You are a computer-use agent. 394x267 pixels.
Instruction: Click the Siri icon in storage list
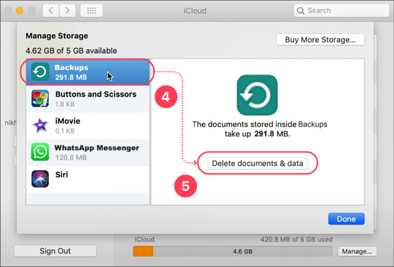coord(40,179)
